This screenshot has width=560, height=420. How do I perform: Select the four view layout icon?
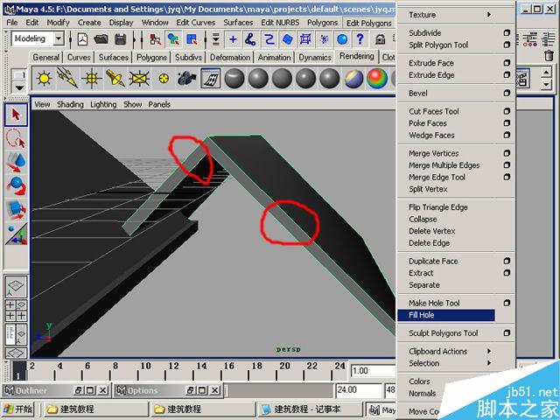pyautogui.click(x=17, y=311)
